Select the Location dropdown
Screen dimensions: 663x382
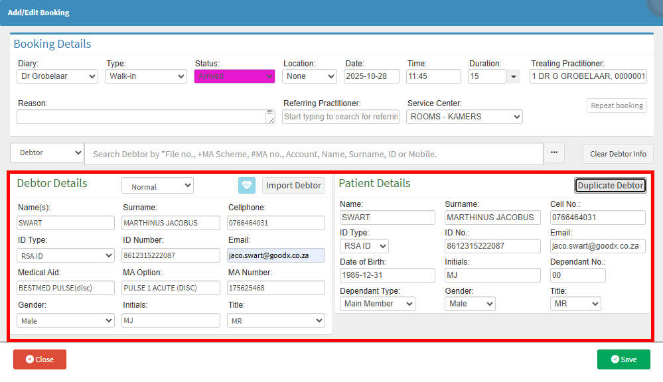(x=310, y=76)
